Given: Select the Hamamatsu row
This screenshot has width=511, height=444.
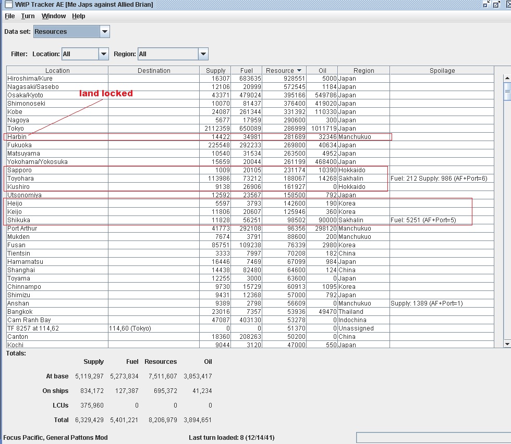Looking at the screenshot, I should 250,262.
